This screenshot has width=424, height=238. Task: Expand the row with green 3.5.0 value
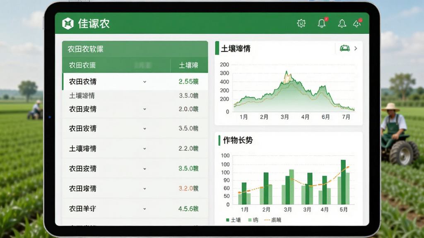click(x=145, y=169)
